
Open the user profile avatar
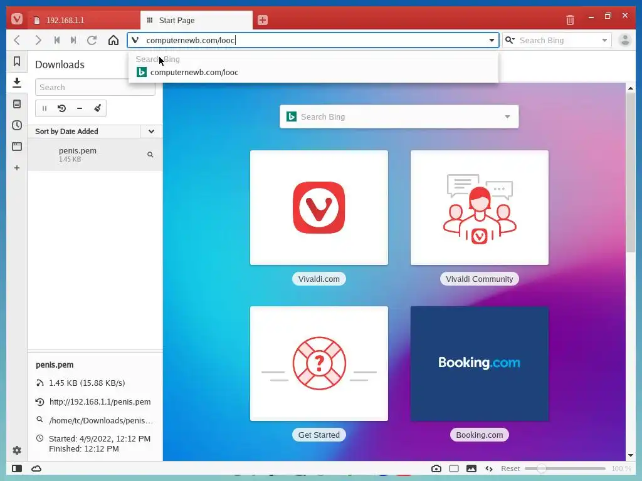625,40
